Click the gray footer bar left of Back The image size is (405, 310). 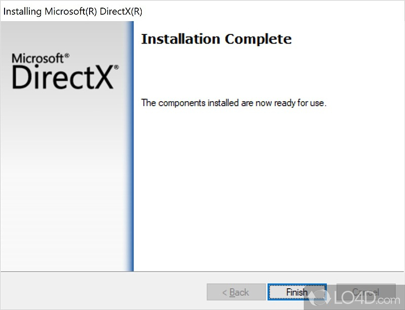pos(103,291)
